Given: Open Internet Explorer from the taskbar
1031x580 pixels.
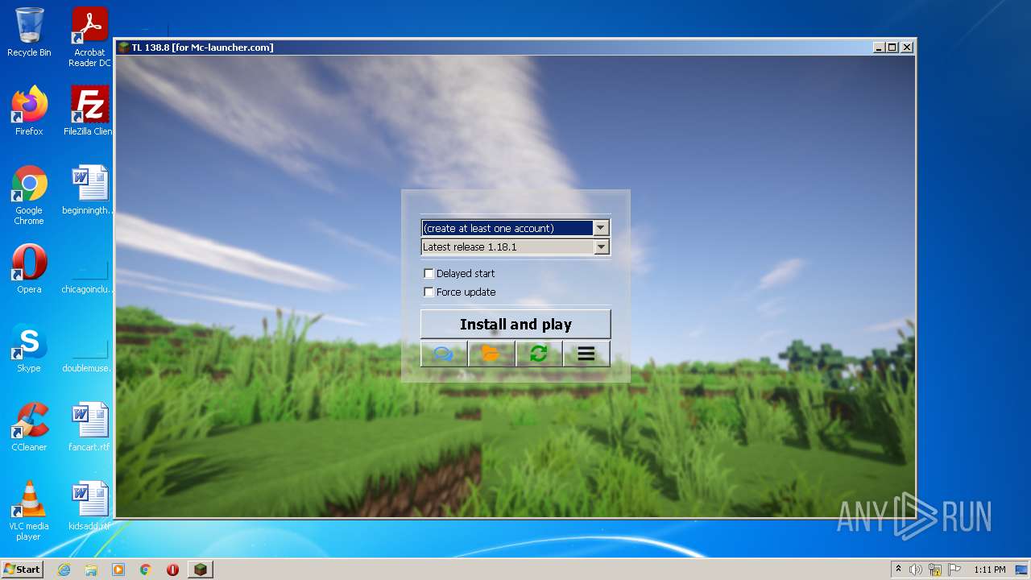Looking at the screenshot, I should tap(64, 570).
